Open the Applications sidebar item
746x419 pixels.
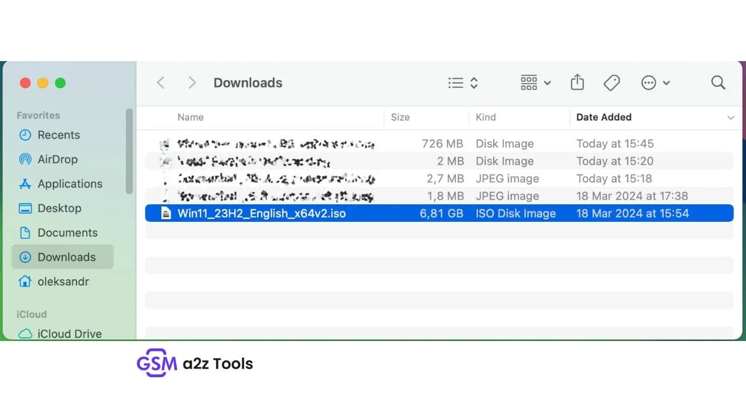click(x=69, y=184)
